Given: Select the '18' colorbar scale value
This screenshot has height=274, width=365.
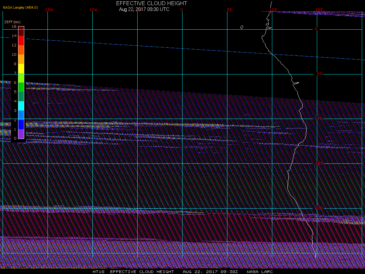Looking at the screenshot, I should coord(14,26).
